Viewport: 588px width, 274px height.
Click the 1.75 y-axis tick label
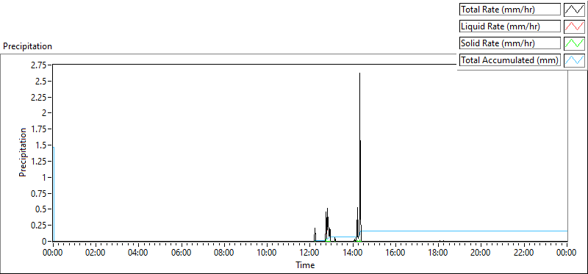(x=39, y=129)
